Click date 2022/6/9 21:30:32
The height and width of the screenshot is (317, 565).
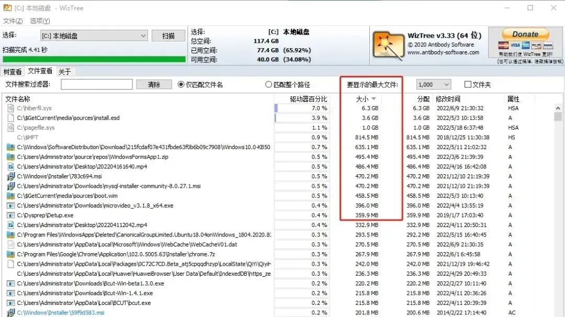click(x=460, y=108)
